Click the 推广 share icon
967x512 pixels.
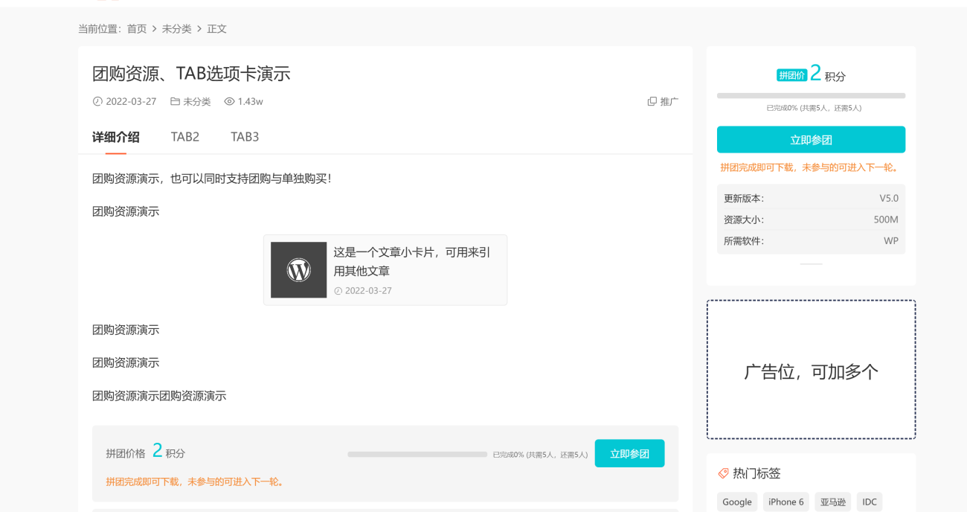coord(652,102)
